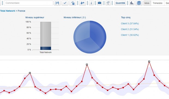This screenshot has width=169, height=99.
Task: Select the highest peak marker on line chart
Action: (149, 62)
